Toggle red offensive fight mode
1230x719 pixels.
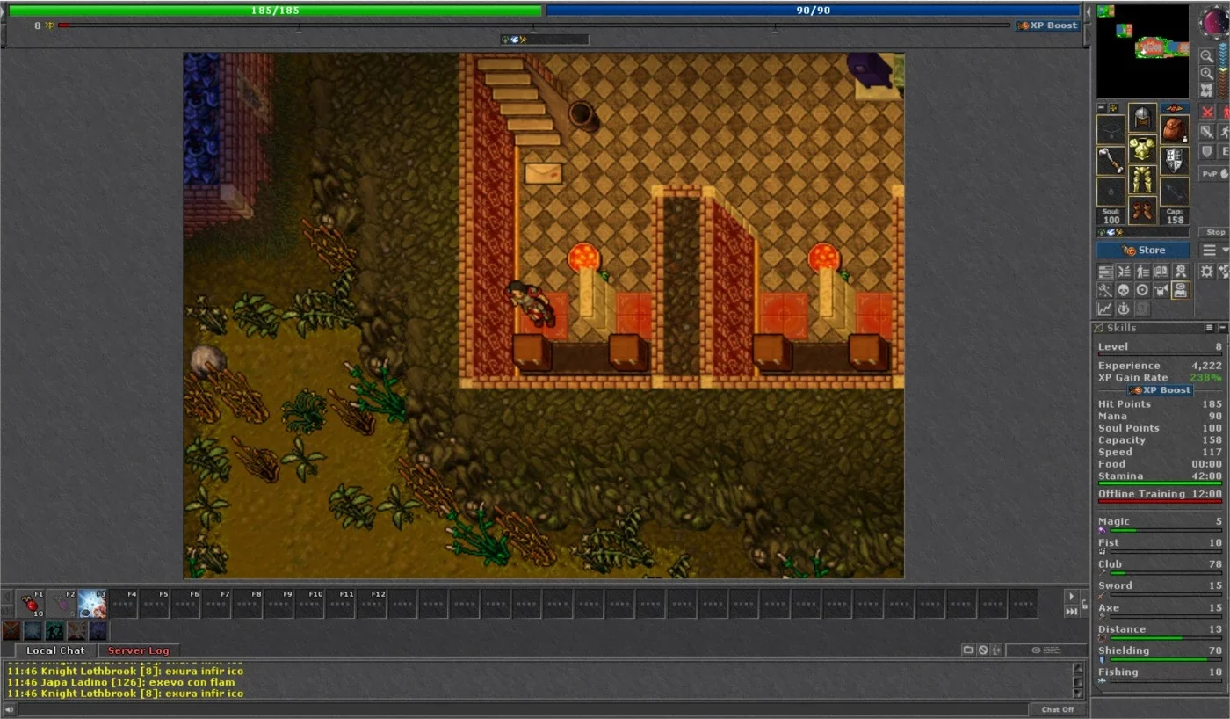tap(1207, 113)
